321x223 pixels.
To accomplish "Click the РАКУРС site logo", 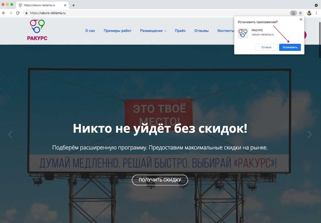I will [x=37, y=30].
